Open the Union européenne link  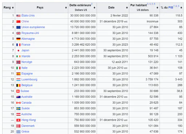[33, 27]
